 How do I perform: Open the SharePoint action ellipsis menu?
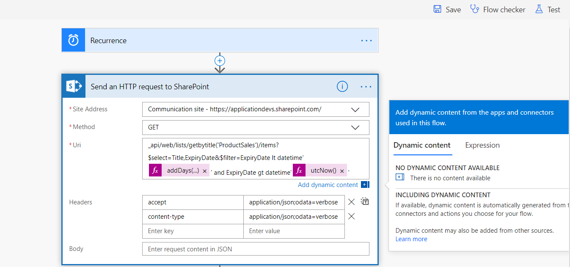[x=366, y=87]
